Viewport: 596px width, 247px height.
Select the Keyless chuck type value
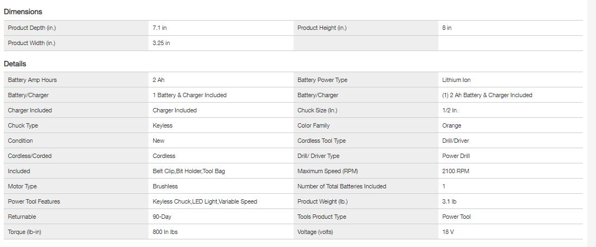coord(164,125)
